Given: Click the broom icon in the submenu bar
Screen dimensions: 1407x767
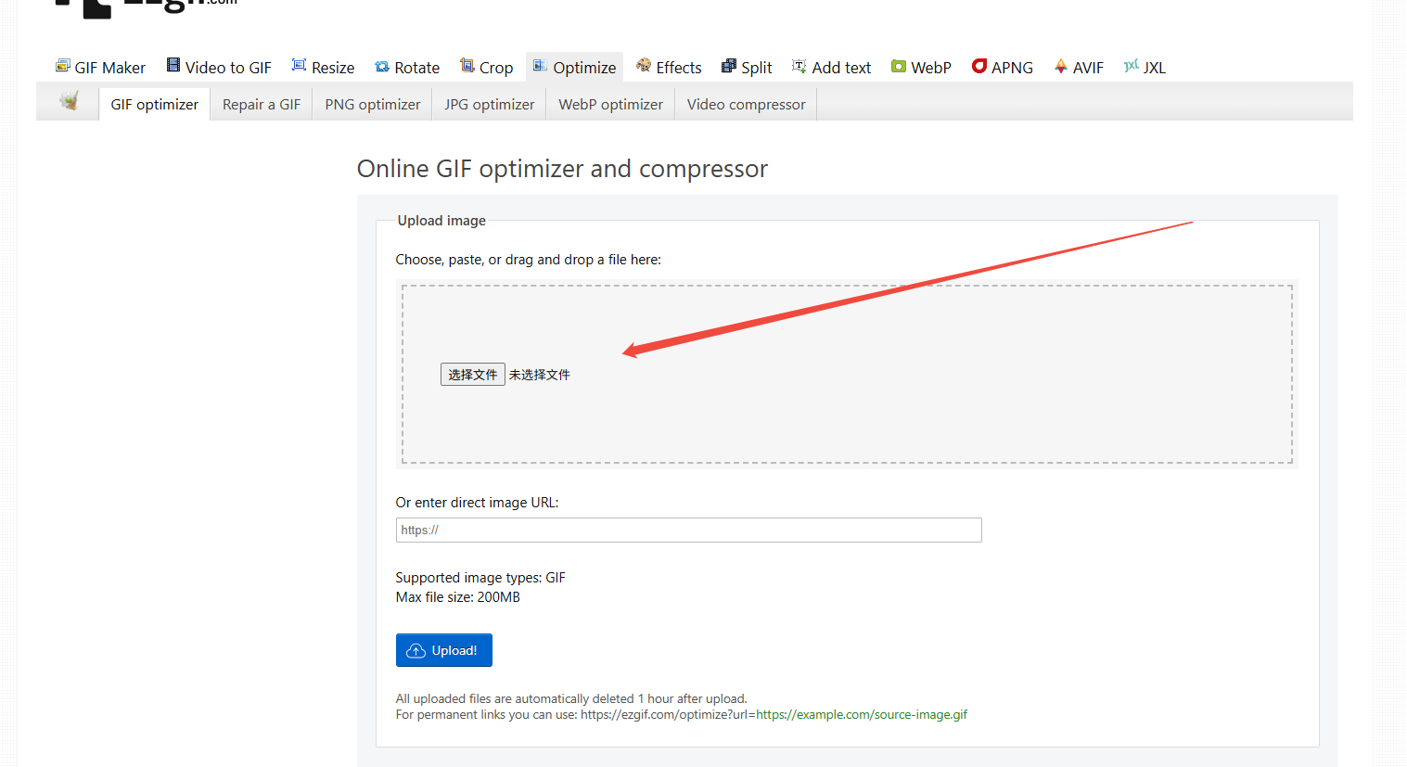Looking at the screenshot, I should coord(69,101).
